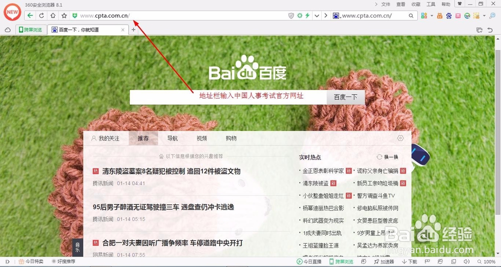Click the browser back arrow button
The image size is (501, 267).
(30, 15)
